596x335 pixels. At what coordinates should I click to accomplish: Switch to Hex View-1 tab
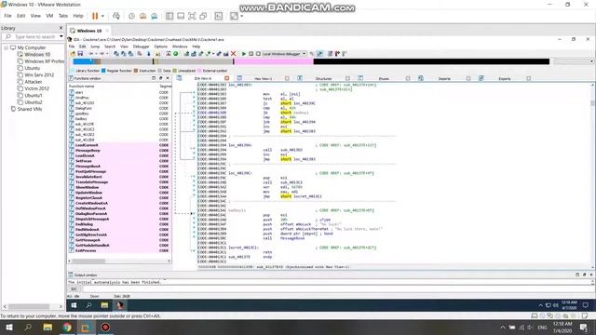click(263, 78)
